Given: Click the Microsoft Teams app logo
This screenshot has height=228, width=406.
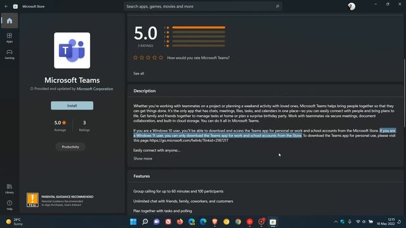Looking at the screenshot, I should [x=72, y=51].
